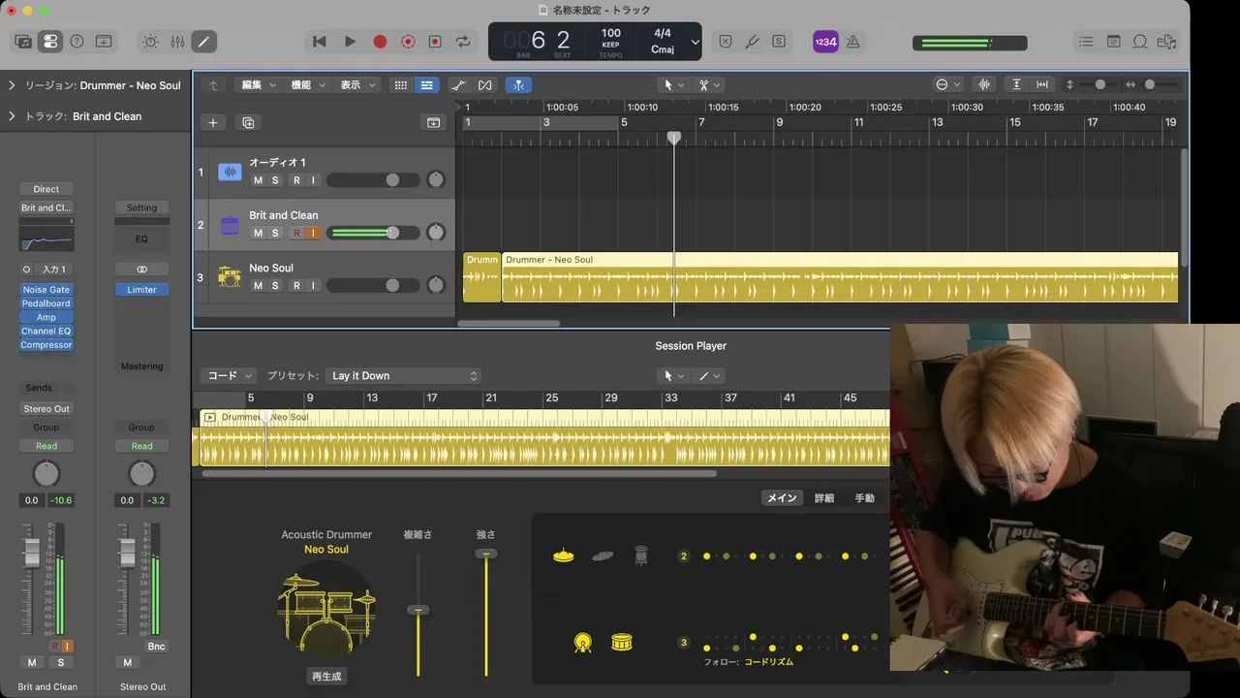The height and width of the screenshot is (698, 1240).
Task: Duplicate track button beside plus
Action: click(248, 122)
